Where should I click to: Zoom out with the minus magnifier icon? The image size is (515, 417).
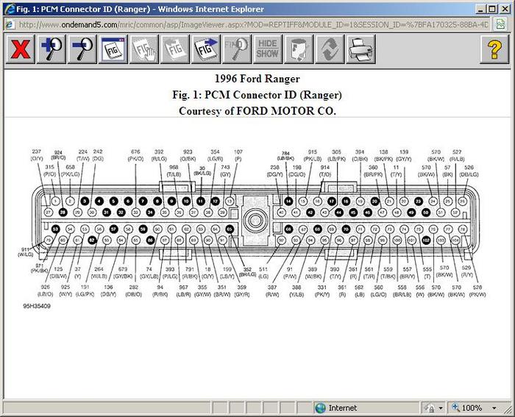tap(82, 49)
